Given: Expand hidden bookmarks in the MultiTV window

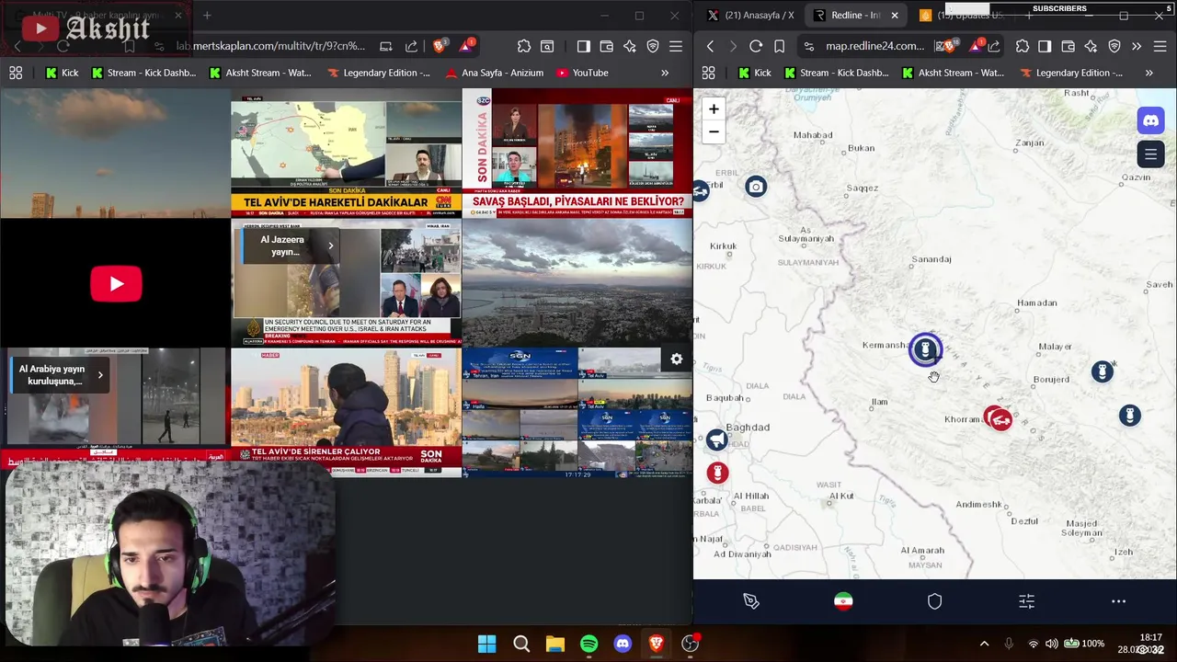Looking at the screenshot, I should tap(665, 73).
